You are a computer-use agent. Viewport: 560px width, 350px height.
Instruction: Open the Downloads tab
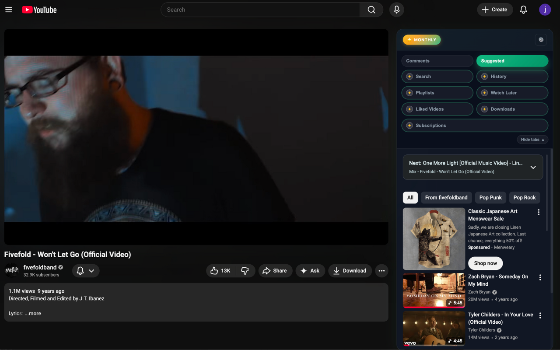512,109
